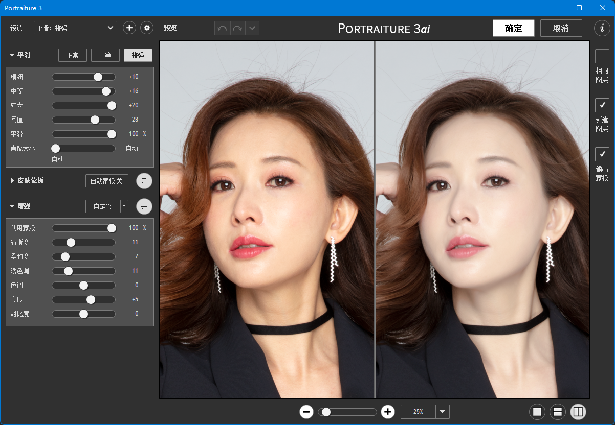Viewport: 615px width, 425px height.
Task: Click the 暖色调 value -11
Action: tap(134, 271)
